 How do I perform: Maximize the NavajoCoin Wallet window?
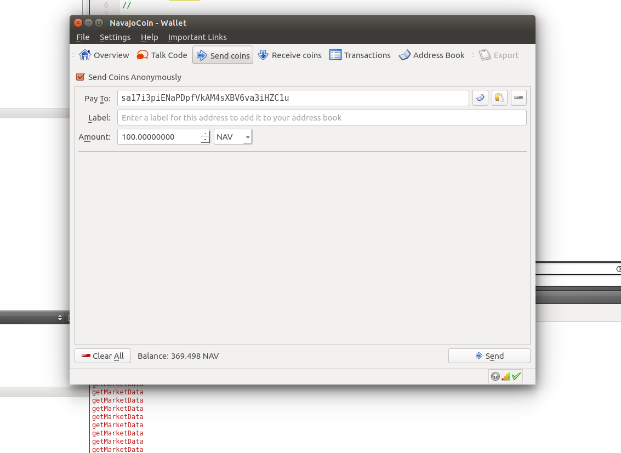pyautogui.click(x=99, y=22)
